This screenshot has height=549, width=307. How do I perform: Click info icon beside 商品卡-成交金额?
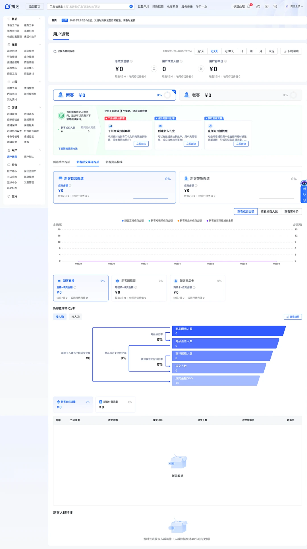[194, 287]
